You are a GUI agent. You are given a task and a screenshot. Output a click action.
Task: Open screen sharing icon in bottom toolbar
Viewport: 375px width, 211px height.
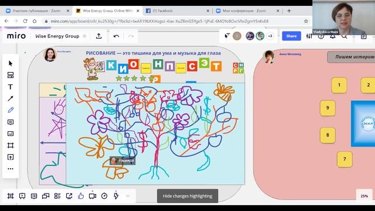click(x=69, y=196)
